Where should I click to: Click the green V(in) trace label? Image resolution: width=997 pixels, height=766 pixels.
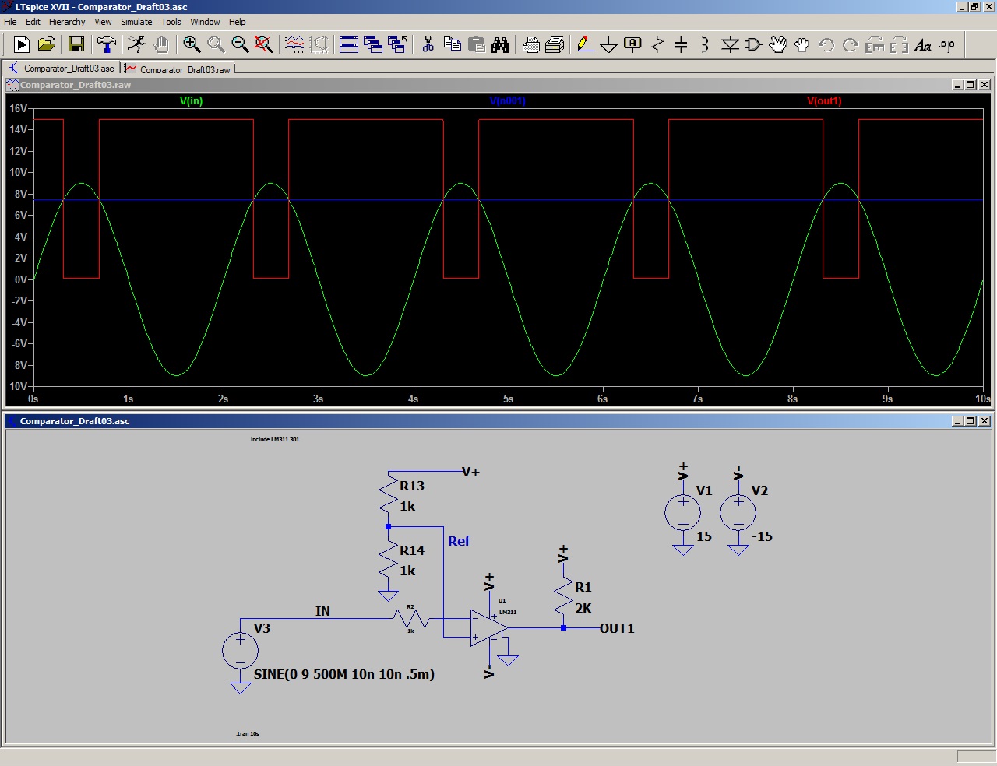pyautogui.click(x=191, y=100)
